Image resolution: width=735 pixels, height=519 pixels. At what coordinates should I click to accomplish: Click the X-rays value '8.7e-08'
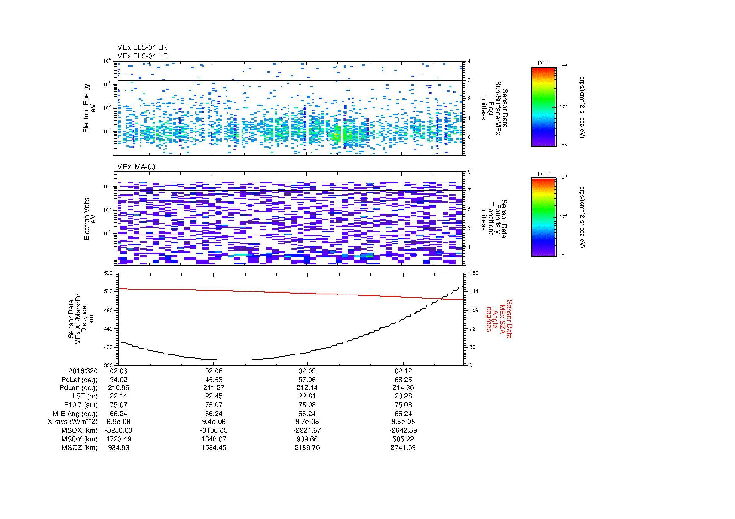[x=307, y=422]
